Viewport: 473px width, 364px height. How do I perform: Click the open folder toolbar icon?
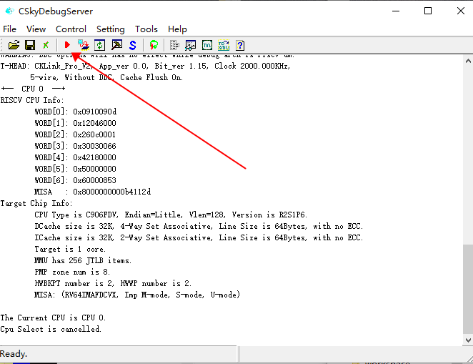pyautogui.click(x=14, y=45)
